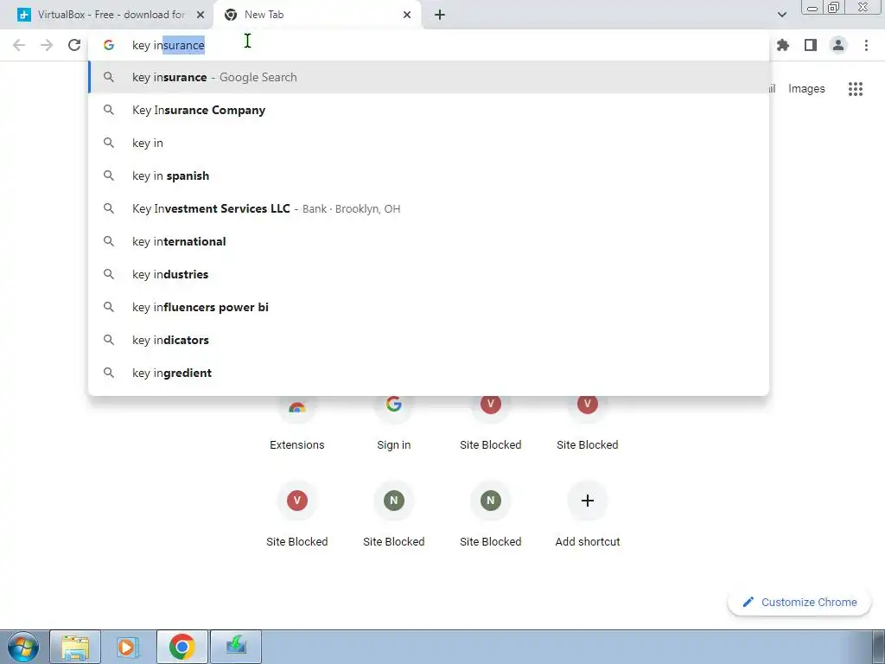Pick the 'key ingredient' suggestion
Viewport: 885px width, 664px height.
coord(429,373)
